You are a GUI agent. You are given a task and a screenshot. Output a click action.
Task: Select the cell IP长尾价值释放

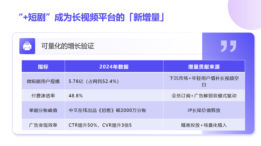[x=204, y=110]
